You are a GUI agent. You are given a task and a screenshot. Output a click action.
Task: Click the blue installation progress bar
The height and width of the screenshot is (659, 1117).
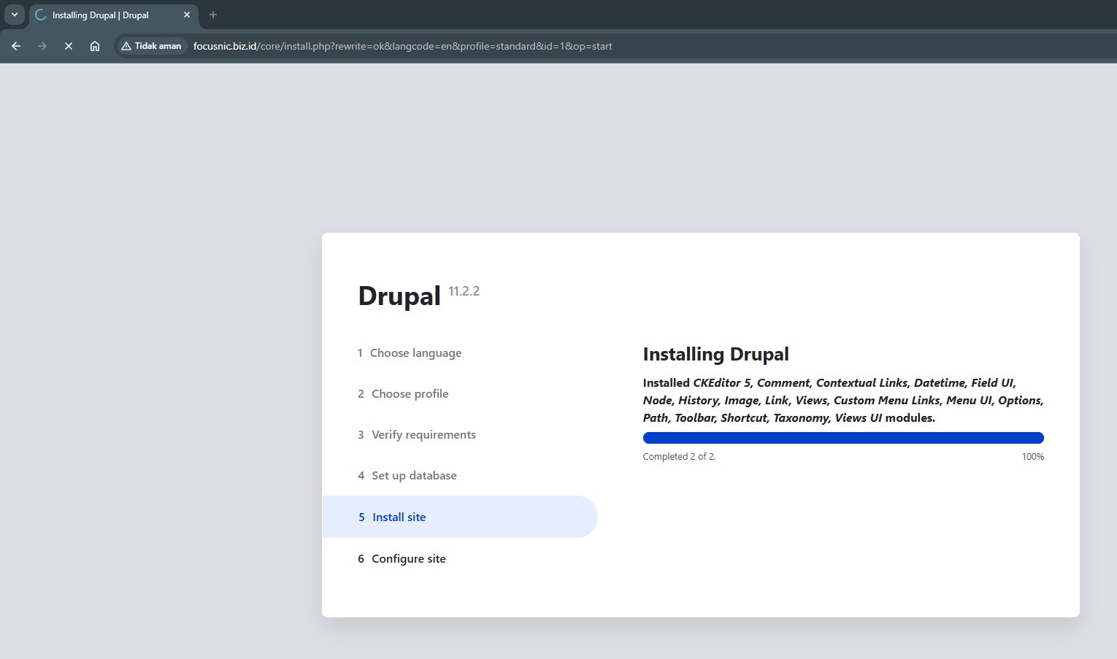point(842,438)
